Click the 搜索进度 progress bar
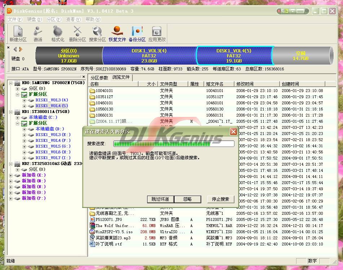343x270 pixels. pyautogui.click(x=174, y=144)
